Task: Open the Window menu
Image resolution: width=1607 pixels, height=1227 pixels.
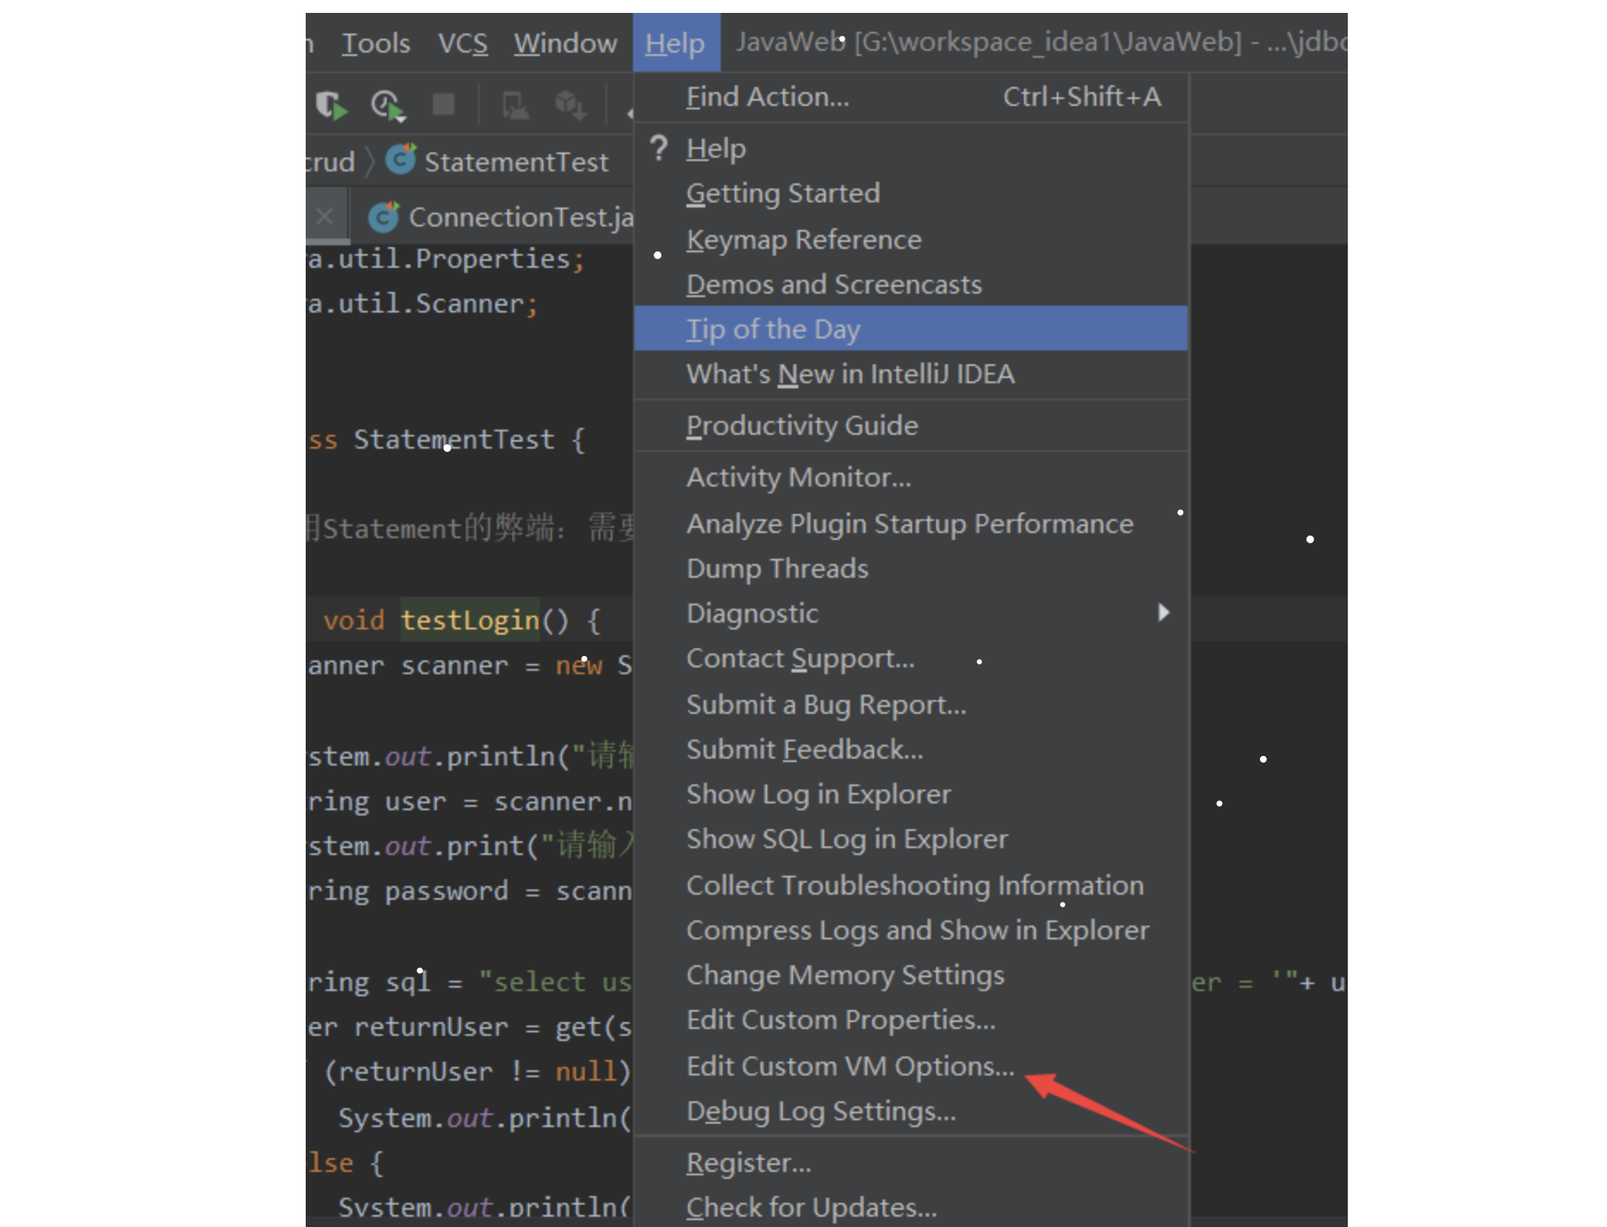Action: coord(565,42)
